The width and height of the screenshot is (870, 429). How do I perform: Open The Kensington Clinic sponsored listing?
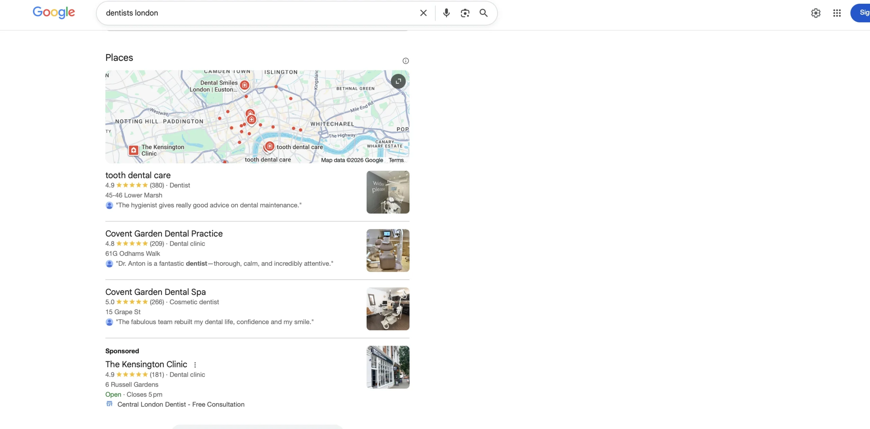pyautogui.click(x=146, y=364)
